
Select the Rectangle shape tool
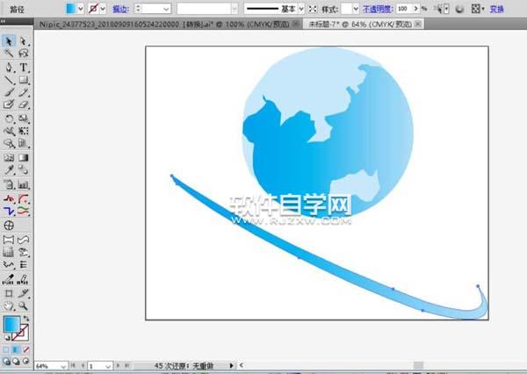[23, 80]
